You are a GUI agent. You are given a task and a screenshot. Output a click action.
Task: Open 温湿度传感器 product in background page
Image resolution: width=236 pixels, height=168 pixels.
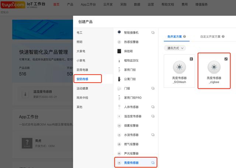[43, 92]
